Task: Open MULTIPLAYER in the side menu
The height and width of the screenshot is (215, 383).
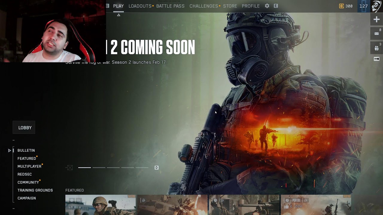Action: pyautogui.click(x=29, y=166)
